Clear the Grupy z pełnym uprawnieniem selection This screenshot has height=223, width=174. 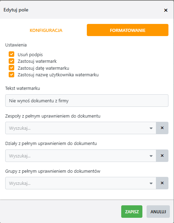point(162,183)
